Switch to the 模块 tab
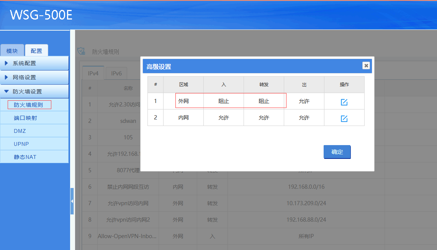Viewport: 437px width, 250px height. (12, 51)
